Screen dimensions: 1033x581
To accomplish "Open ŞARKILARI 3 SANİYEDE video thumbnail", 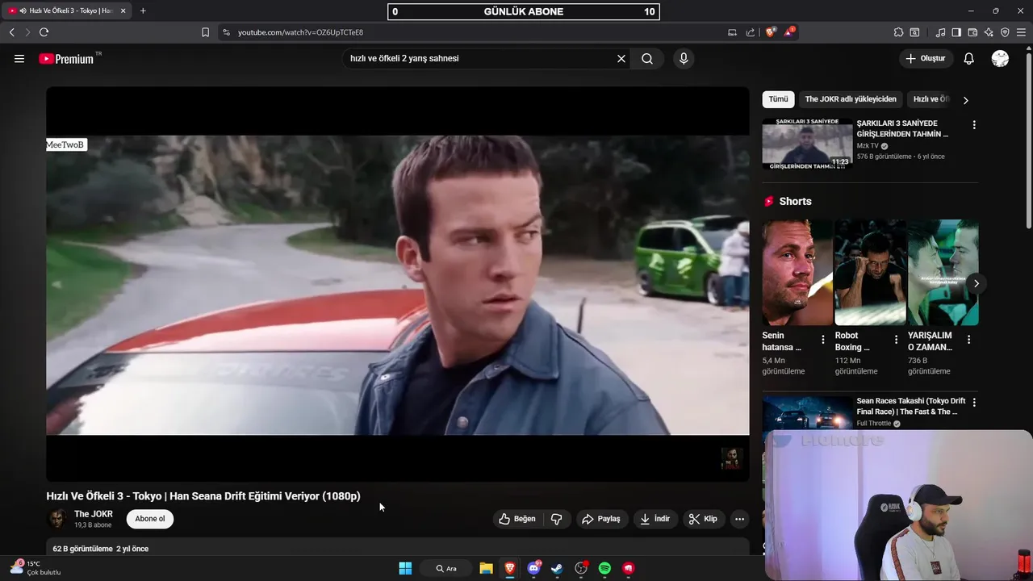I will click(807, 144).
